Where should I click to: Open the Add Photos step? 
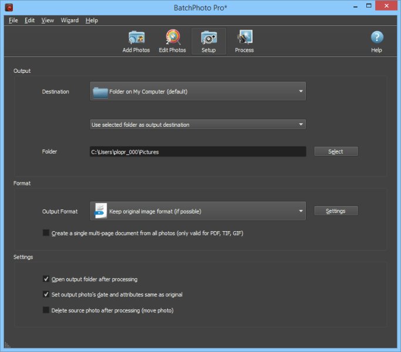tap(136, 42)
